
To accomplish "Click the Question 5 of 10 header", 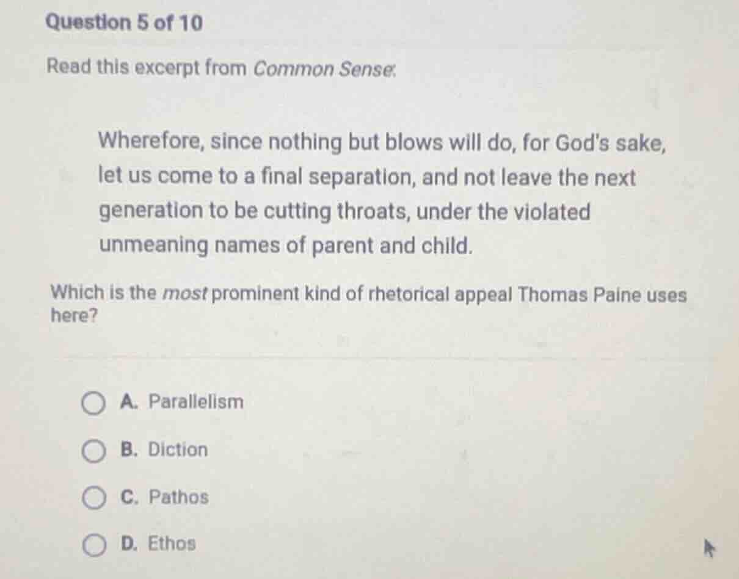I will tap(123, 24).
